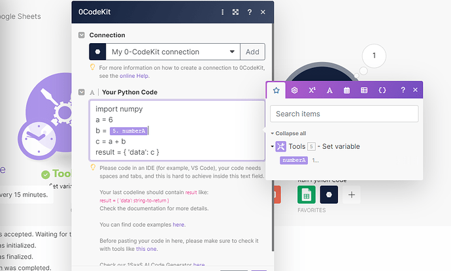Image resolution: width=451 pixels, height=271 pixels.
Task: Open date and time functions tab
Action: [x=347, y=90]
